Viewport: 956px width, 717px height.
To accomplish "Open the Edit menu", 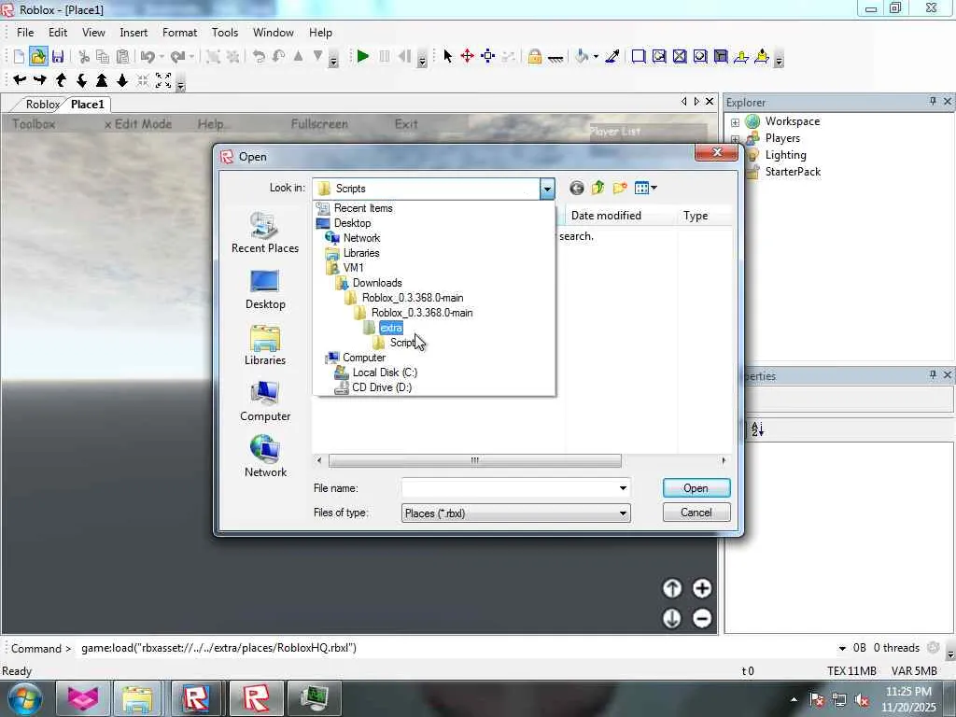I will (58, 33).
